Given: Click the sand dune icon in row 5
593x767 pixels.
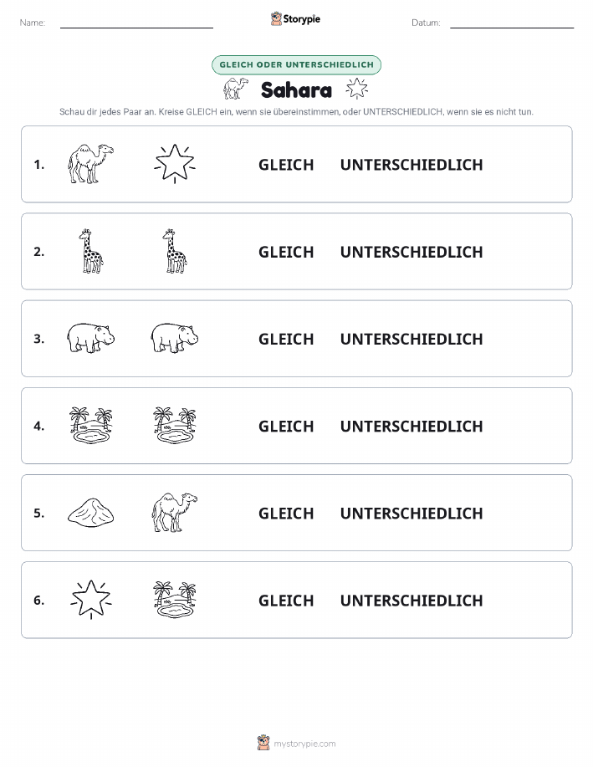Looking at the screenshot, I should [90, 512].
